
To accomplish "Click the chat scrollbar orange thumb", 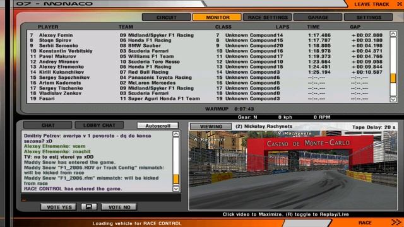I will coord(176,179).
